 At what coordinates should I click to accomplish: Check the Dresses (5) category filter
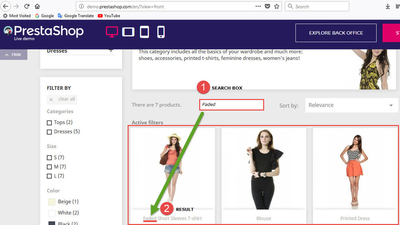[49, 132]
